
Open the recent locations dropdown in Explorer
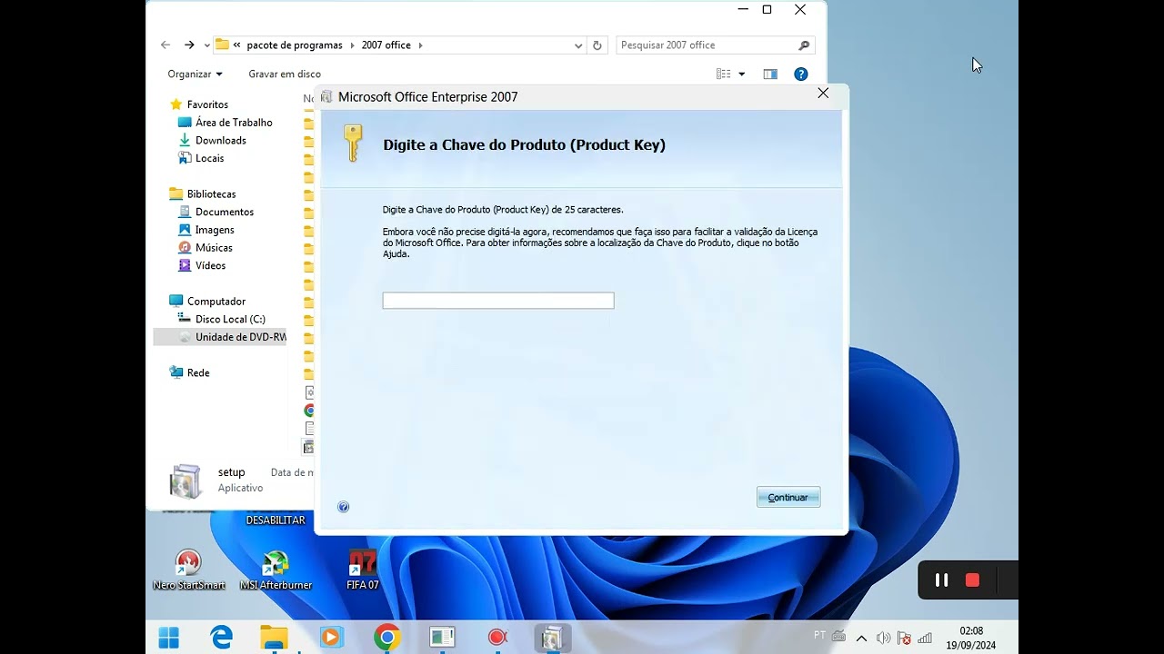[207, 45]
